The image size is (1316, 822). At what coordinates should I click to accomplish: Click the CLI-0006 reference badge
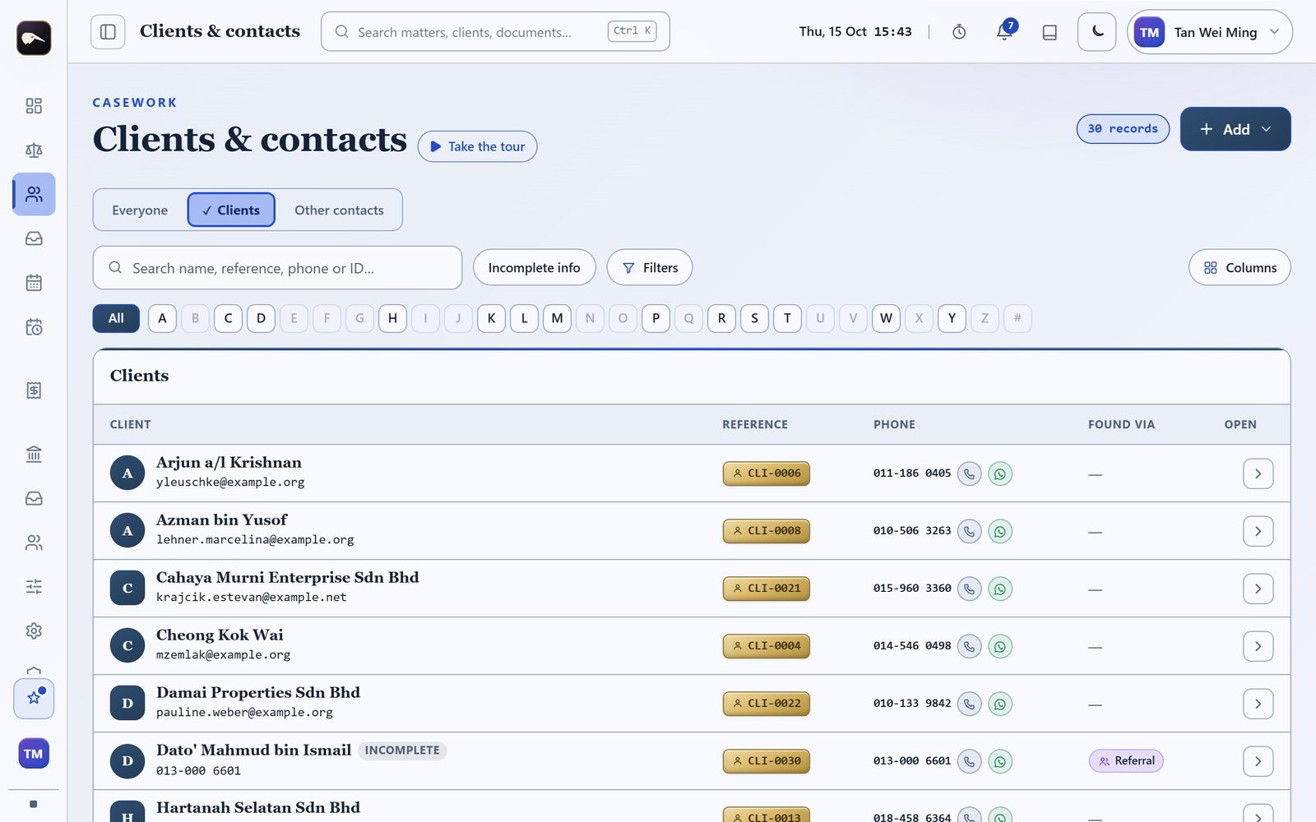(767, 473)
